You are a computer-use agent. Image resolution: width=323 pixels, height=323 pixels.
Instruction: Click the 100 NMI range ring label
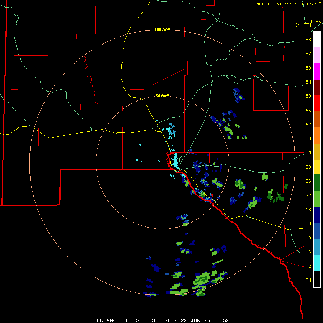[162, 30]
